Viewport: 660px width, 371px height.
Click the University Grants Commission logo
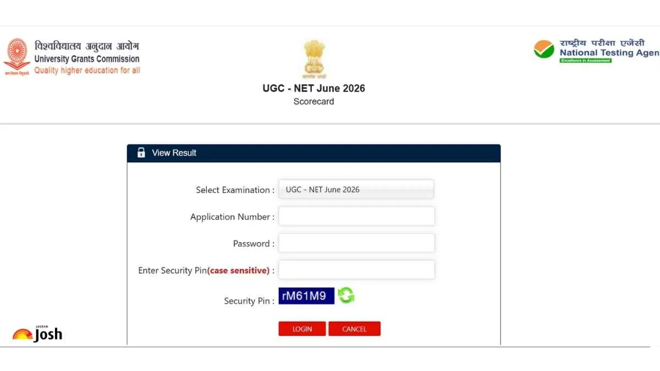pos(71,57)
